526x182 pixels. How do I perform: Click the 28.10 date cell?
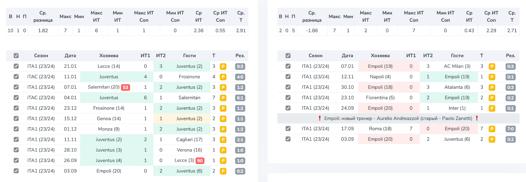pos(70,150)
